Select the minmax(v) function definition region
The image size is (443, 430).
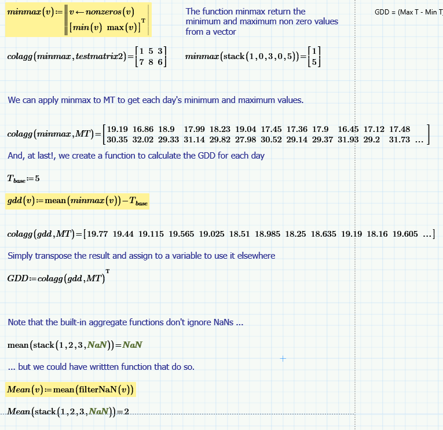coord(78,20)
